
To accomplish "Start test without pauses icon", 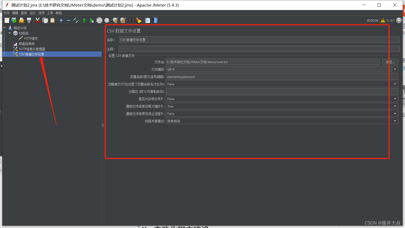I will [92, 20].
